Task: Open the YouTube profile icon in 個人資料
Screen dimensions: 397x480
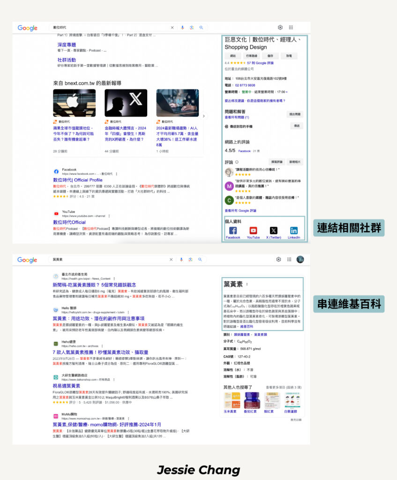Action: click(253, 231)
